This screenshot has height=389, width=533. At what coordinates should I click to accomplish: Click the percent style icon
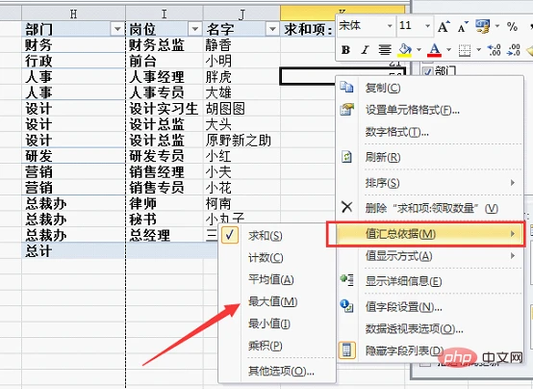click(512, 27)
